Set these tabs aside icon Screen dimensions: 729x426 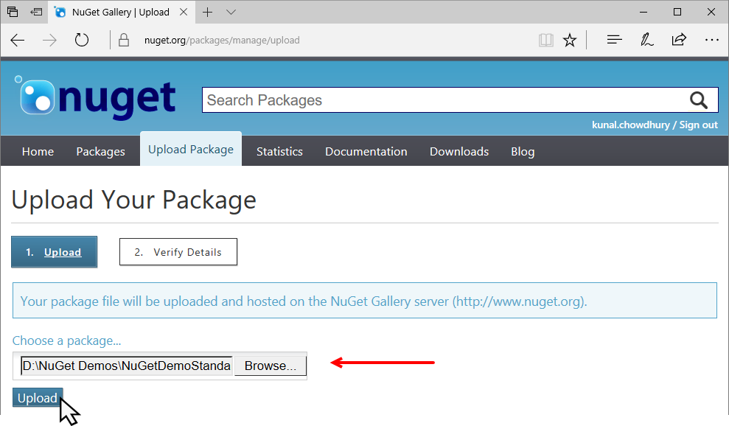pos(36,12)
